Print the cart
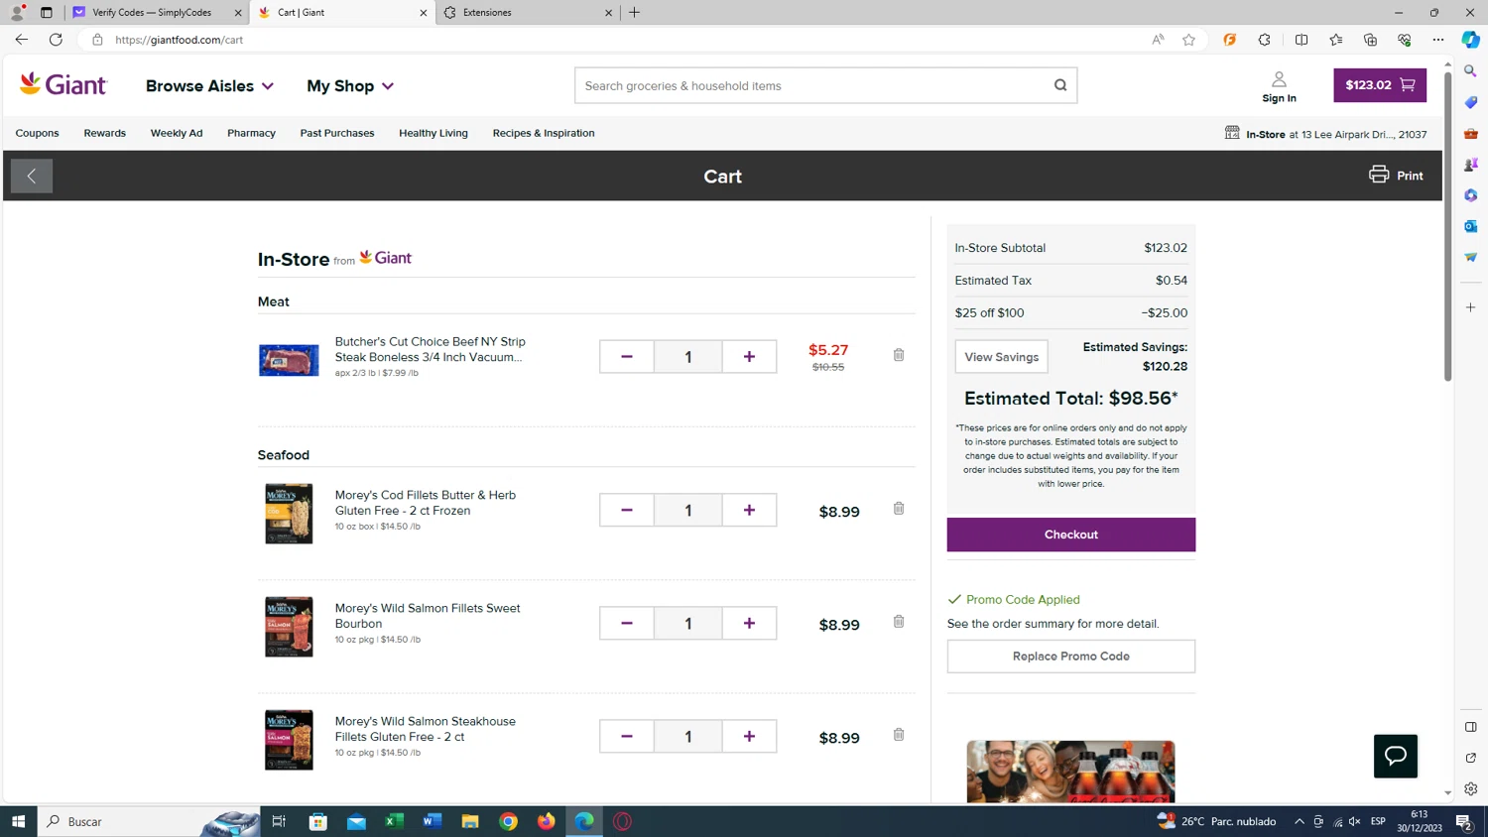 1396,176
